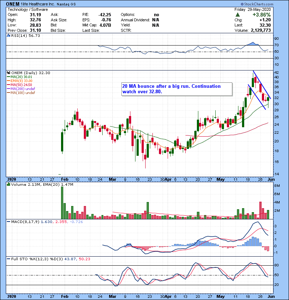Click the 'MA(100) undef' legend text

[23, 93]
